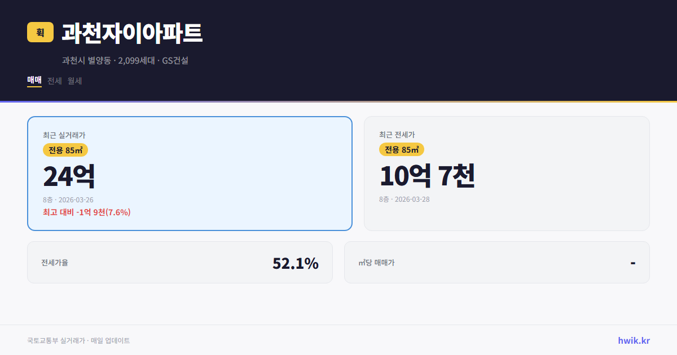Click the red 최고 대비 -1억 9천(7.6%) text
The height and width of the screenshot is (355, 677).
coord(86,212)
